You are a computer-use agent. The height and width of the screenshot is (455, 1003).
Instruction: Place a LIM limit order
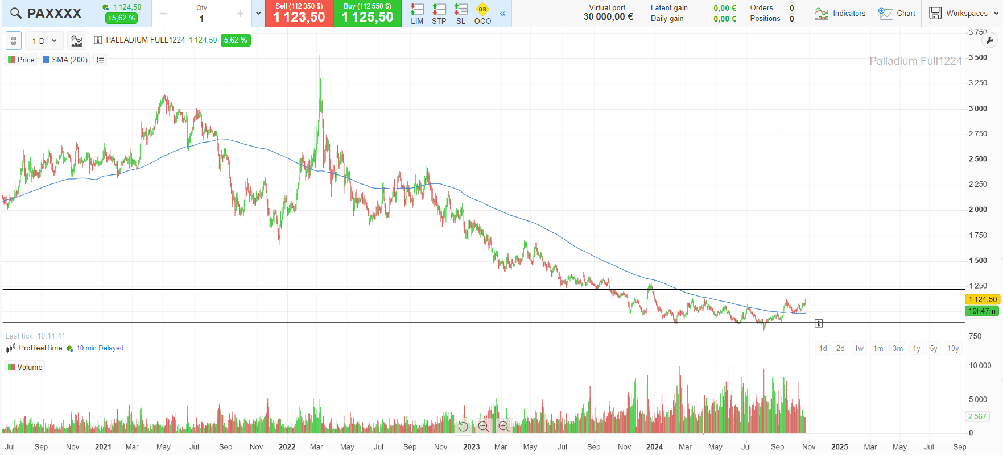tap(417, 14)
